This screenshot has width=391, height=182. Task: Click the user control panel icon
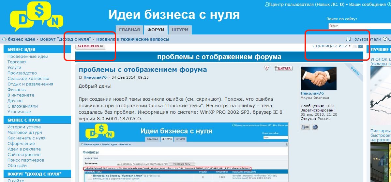click(268, 5)
